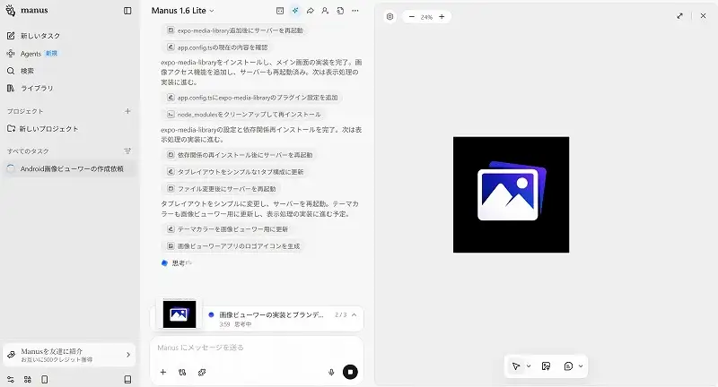Open step expo-media-library追加後にサーバーを再起動
The height and width of the screenshot is (387, 718).
click(235, 30)
